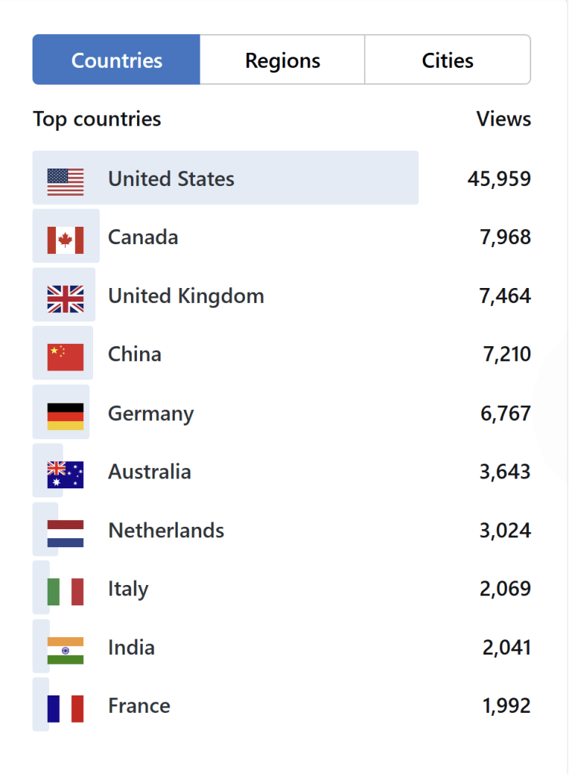
Task: Switch to the Regions tab
Action: coord(282,60)
